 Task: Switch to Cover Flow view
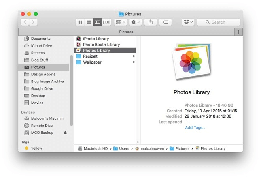[106, 22]
